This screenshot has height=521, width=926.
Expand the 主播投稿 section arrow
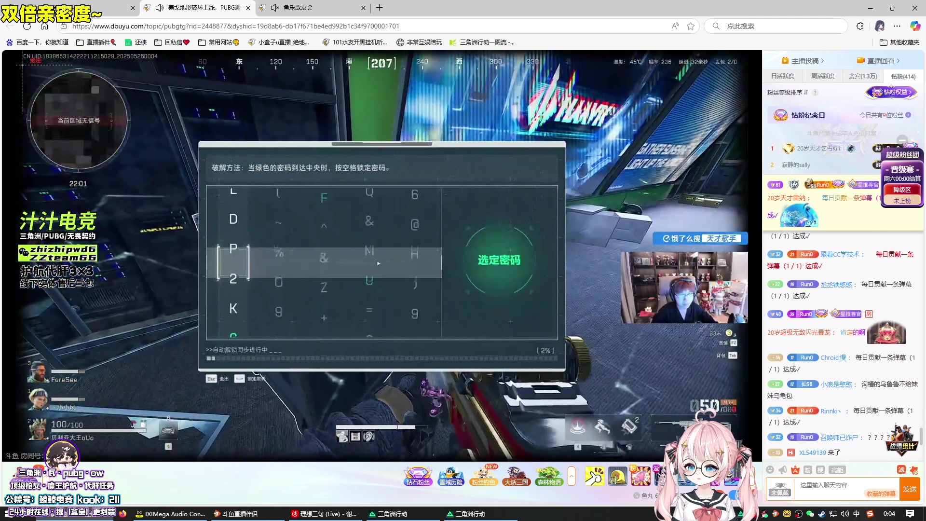click(822, 61)
